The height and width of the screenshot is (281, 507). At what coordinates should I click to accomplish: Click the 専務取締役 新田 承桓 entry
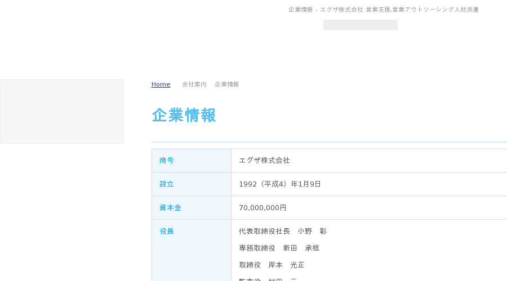[279, 248]
